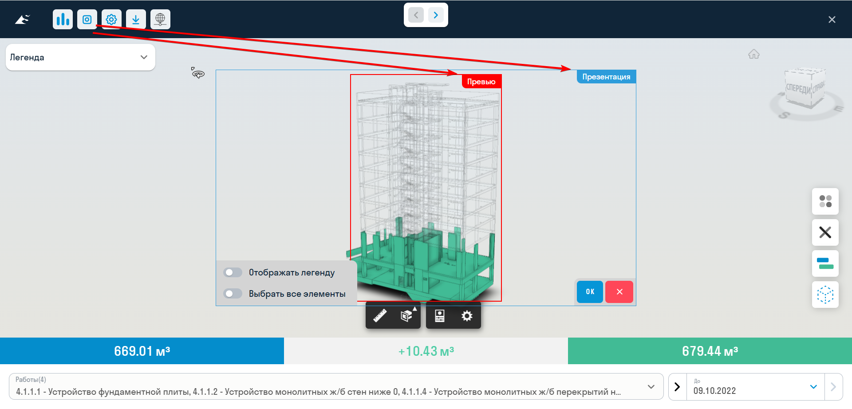Cancel with the red X button

(x=619, y=292)
